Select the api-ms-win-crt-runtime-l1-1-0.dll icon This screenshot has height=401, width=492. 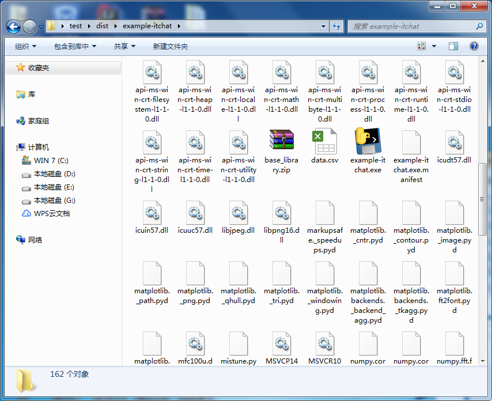pyautogui.click(x=411, y=72)
